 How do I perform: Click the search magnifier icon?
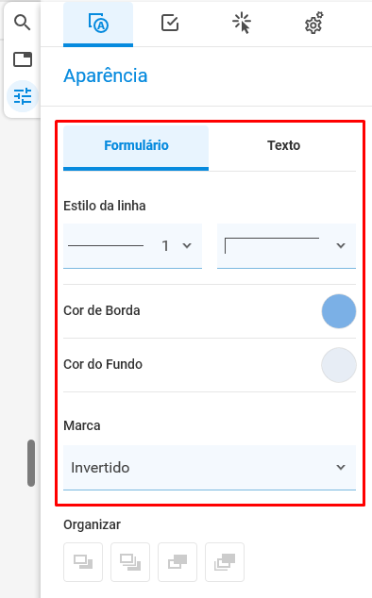(x=22, y=23)
